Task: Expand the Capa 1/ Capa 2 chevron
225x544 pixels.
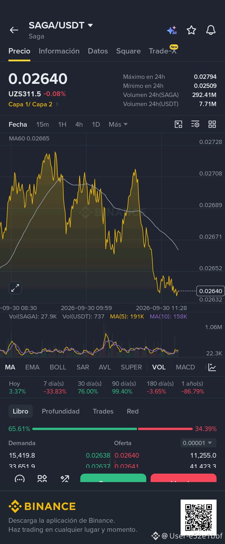Action: pos(57,104)
